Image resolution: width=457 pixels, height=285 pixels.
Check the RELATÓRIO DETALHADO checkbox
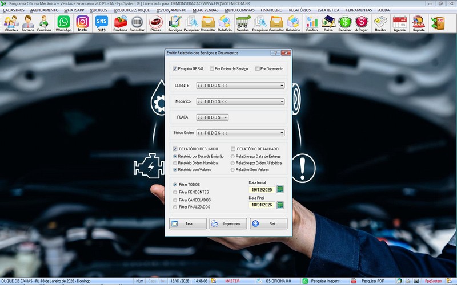233,149
